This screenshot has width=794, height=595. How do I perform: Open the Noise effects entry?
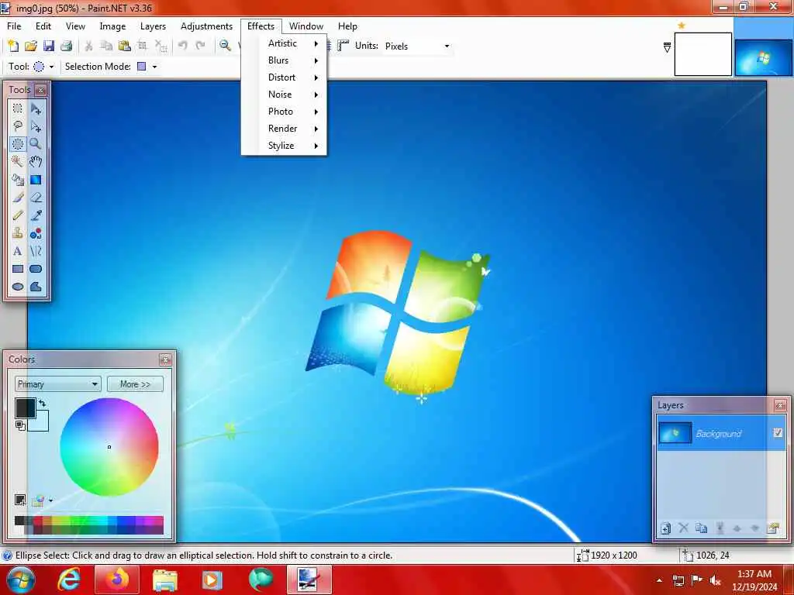284,95
